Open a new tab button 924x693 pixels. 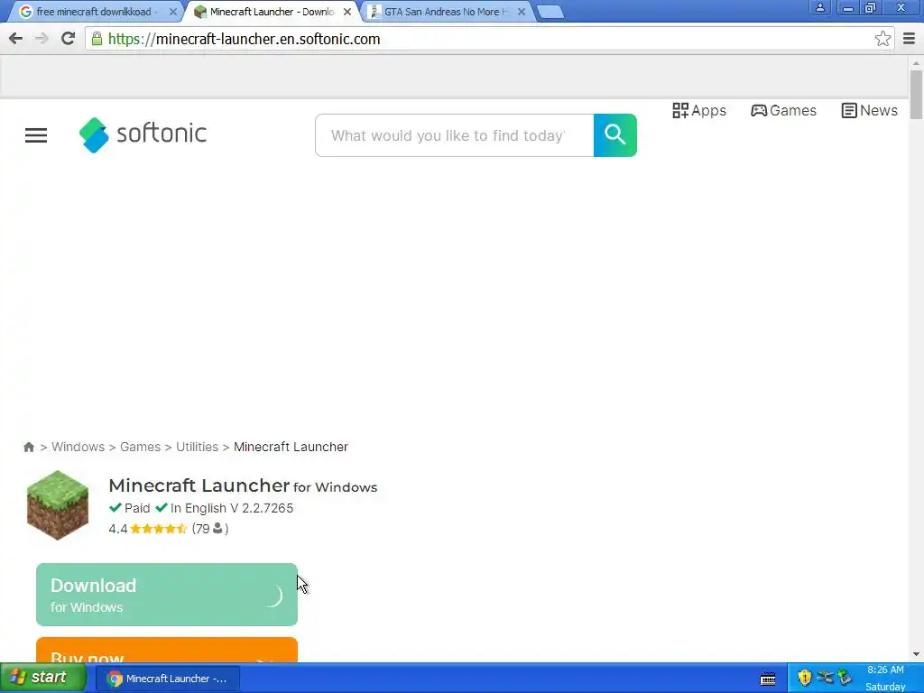pyautogui.click(x=550, y=12)
